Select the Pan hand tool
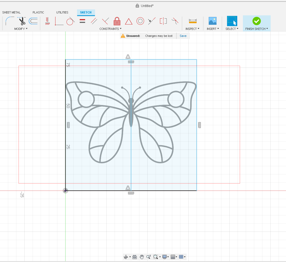This screenshot has width=286, height=262. click(142, 257)
